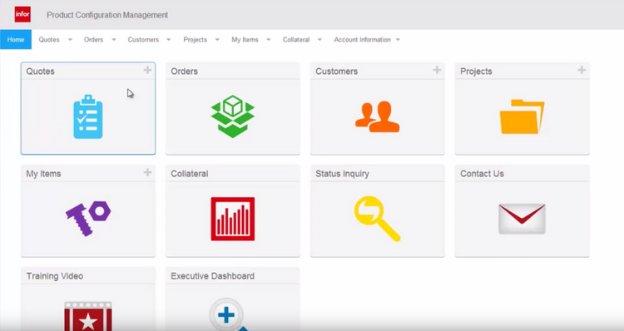624x331 pixels.
Task: Click the Projects tile title
Action: [x=476, y=72]
